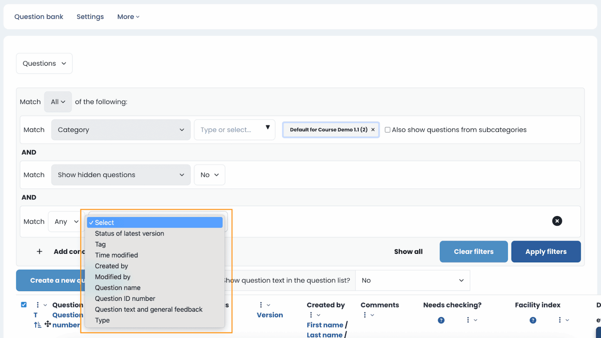Open the Show hidden questions condition dropdown

[x=121, y=175]
